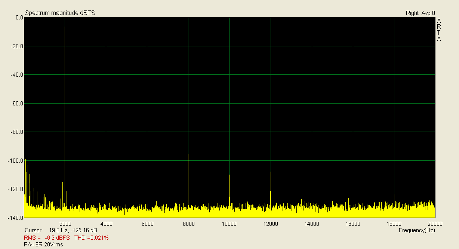Click the 2000 frequency axis label
Image resolution: width=459 pixels, height=249 pixels.
65,224
